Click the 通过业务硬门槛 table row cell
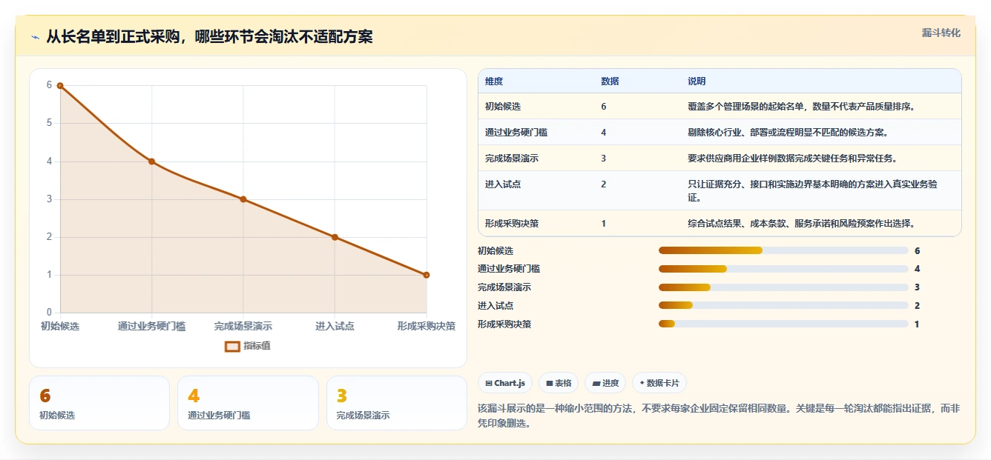This screenshot has width=991, height=460. click(x=516, y=133)
